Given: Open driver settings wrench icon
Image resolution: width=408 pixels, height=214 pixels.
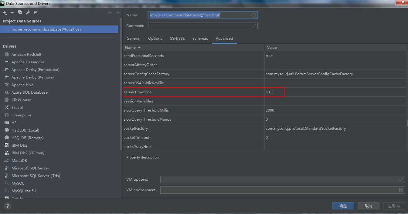Looking at the screenshot, I should click(x=28, y=12).
